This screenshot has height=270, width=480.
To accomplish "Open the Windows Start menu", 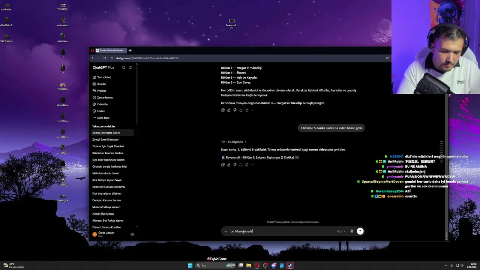I will [x=190, y=265].
